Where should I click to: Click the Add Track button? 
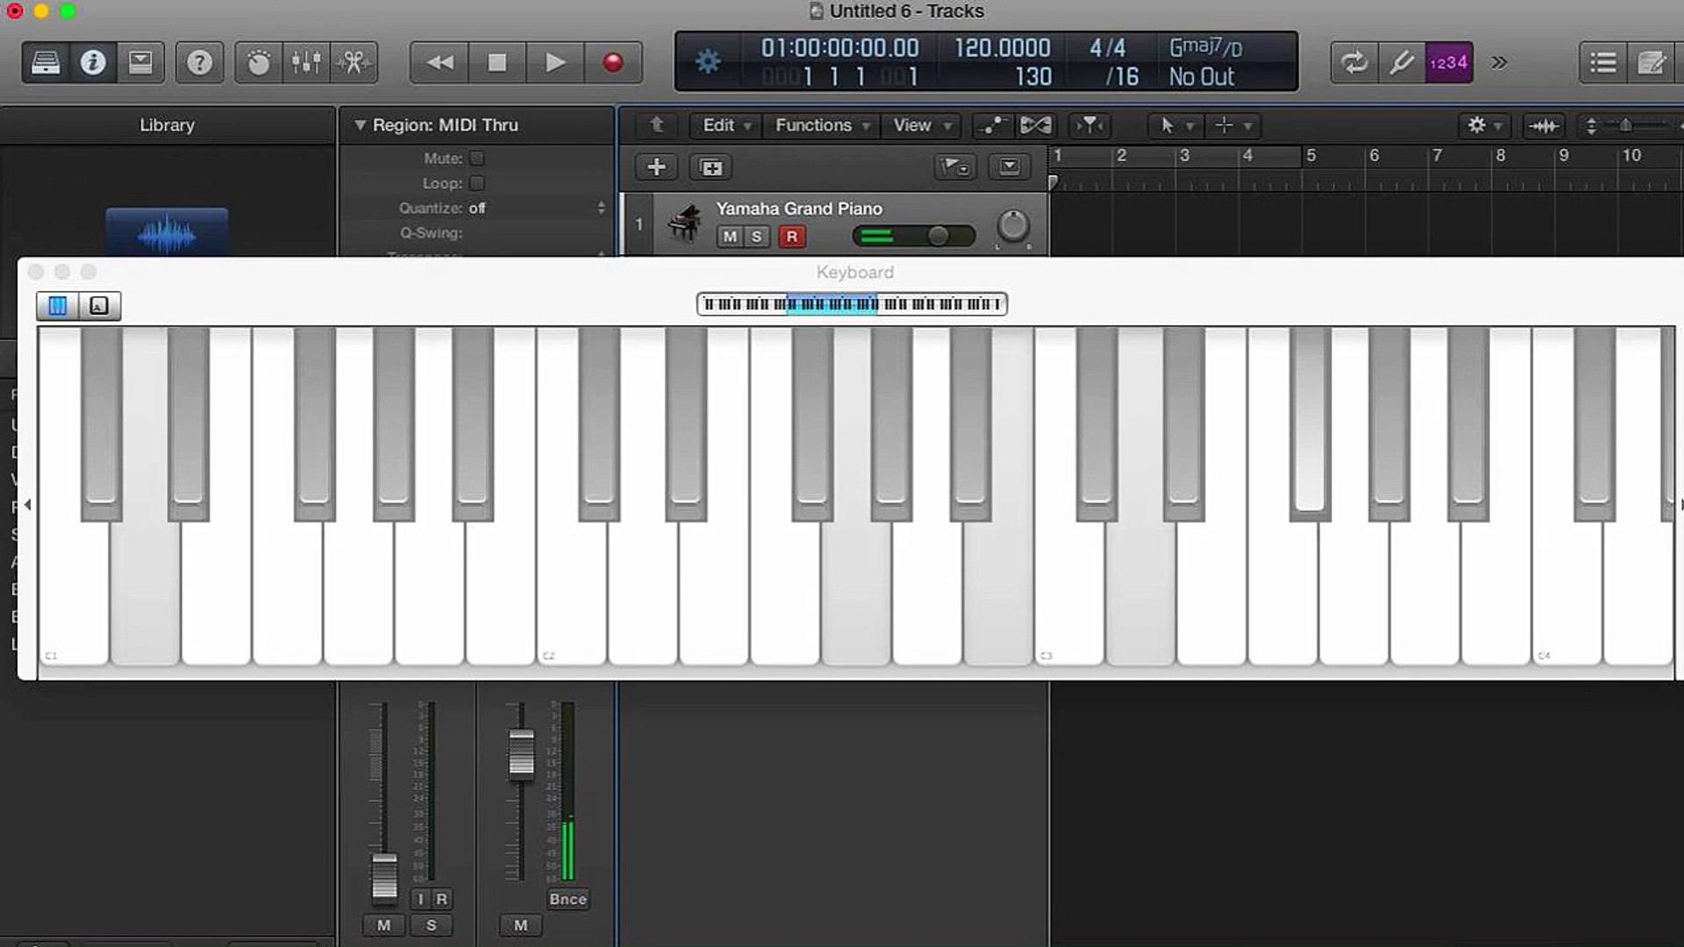click(x=656, y=167)
